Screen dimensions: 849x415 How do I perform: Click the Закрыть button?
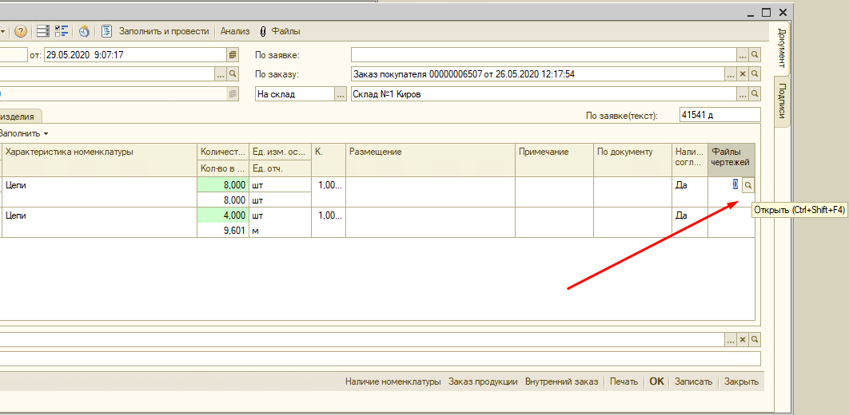click(x=741, y=381)
